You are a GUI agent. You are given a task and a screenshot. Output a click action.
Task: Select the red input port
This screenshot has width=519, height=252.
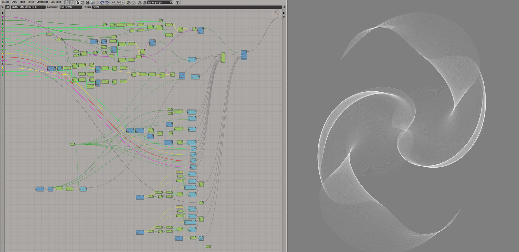3,57
